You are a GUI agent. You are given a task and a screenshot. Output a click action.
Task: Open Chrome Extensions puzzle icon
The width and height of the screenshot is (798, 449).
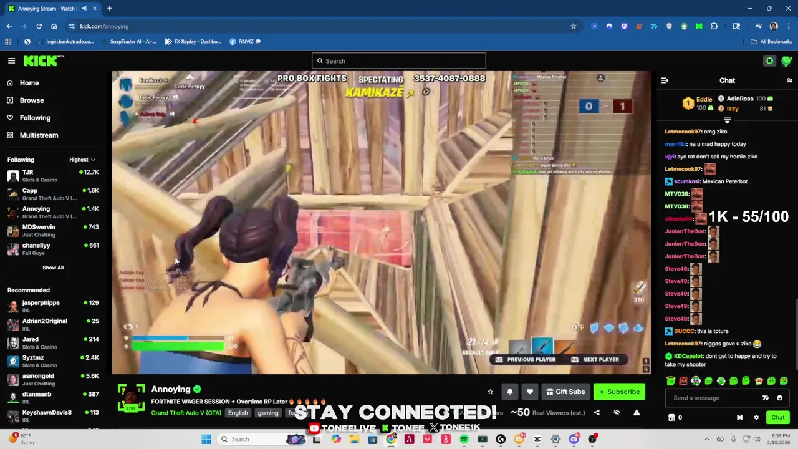pos(714,26)
